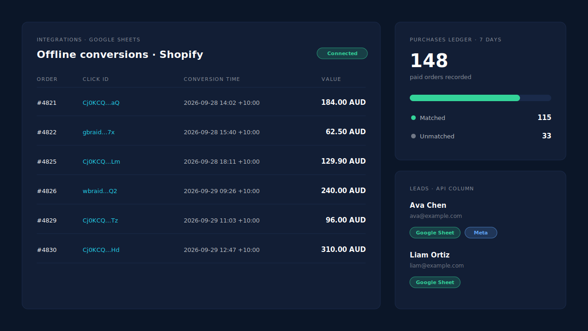This screenshot has width=588, height=331.
Task: Select order #4830 cell
Action: click(x=47, y=250)
